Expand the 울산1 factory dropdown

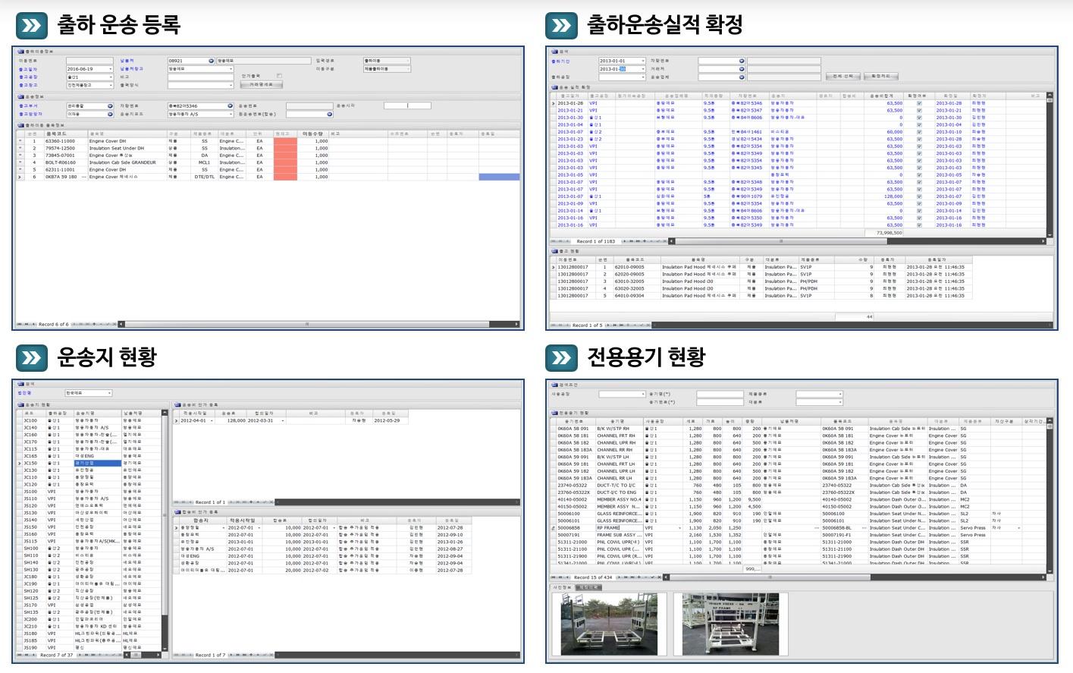[x=110, y=77]
